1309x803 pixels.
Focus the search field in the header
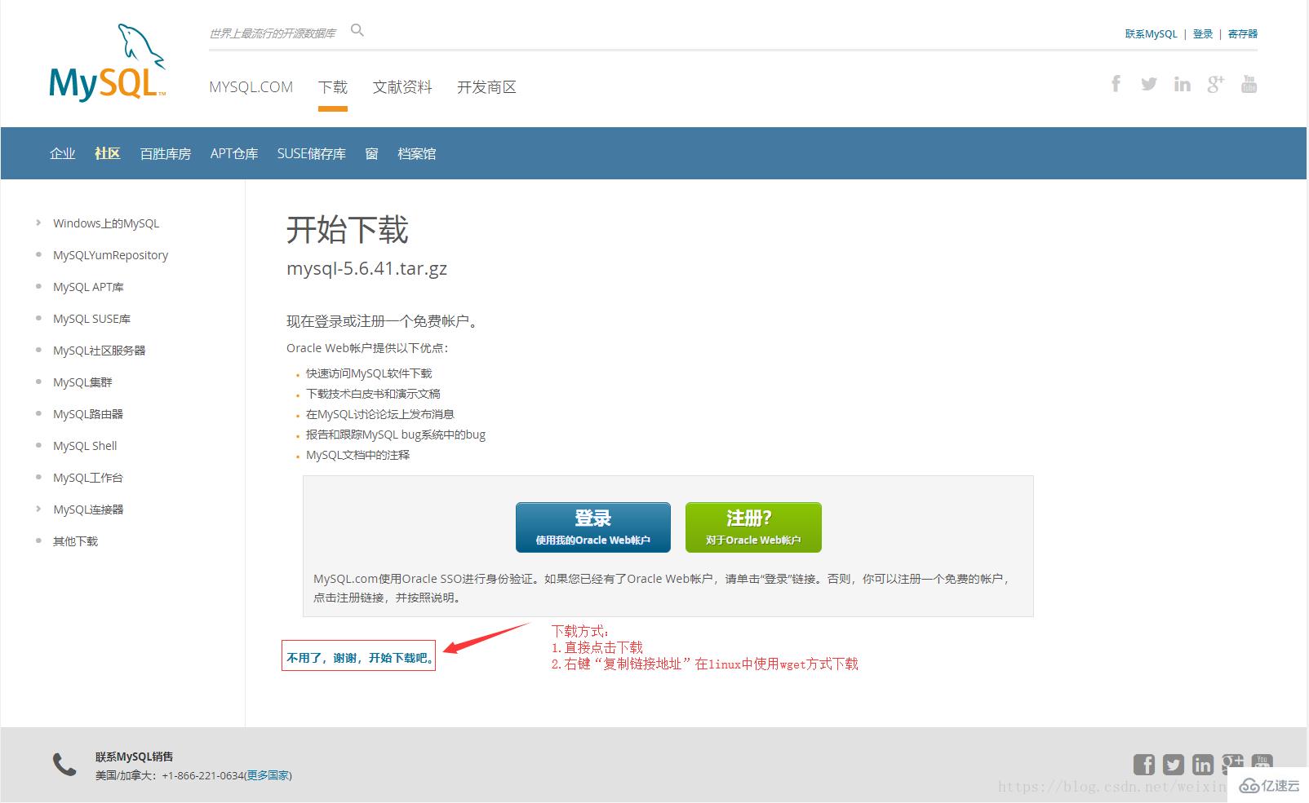(273, 33)
